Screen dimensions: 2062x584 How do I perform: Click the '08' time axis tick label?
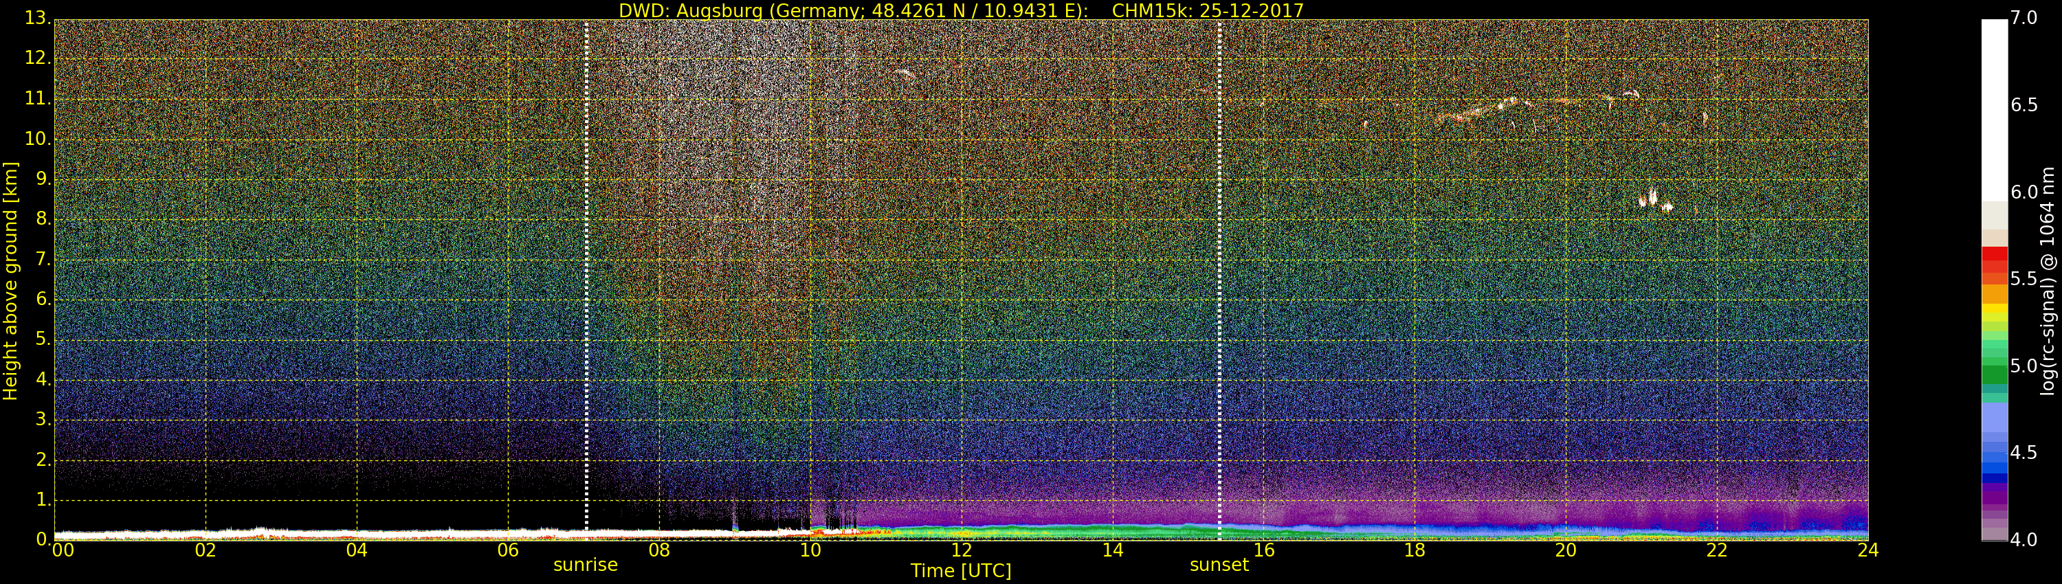(658, 550)
